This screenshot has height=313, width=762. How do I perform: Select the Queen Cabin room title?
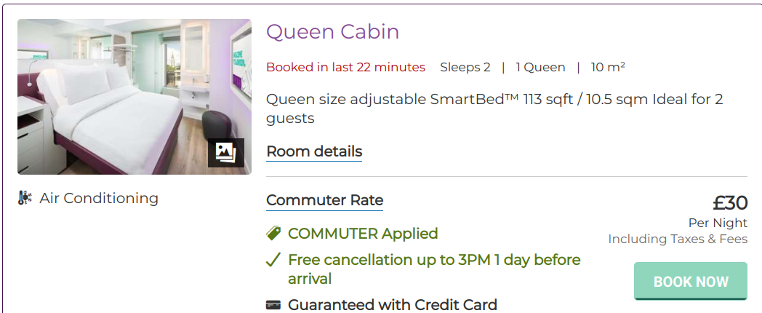pos(332,32)
